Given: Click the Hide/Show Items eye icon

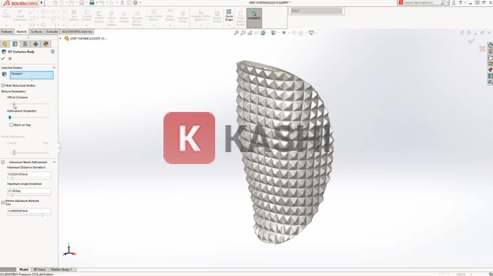Looking at the screenshot, I should 284,32.
